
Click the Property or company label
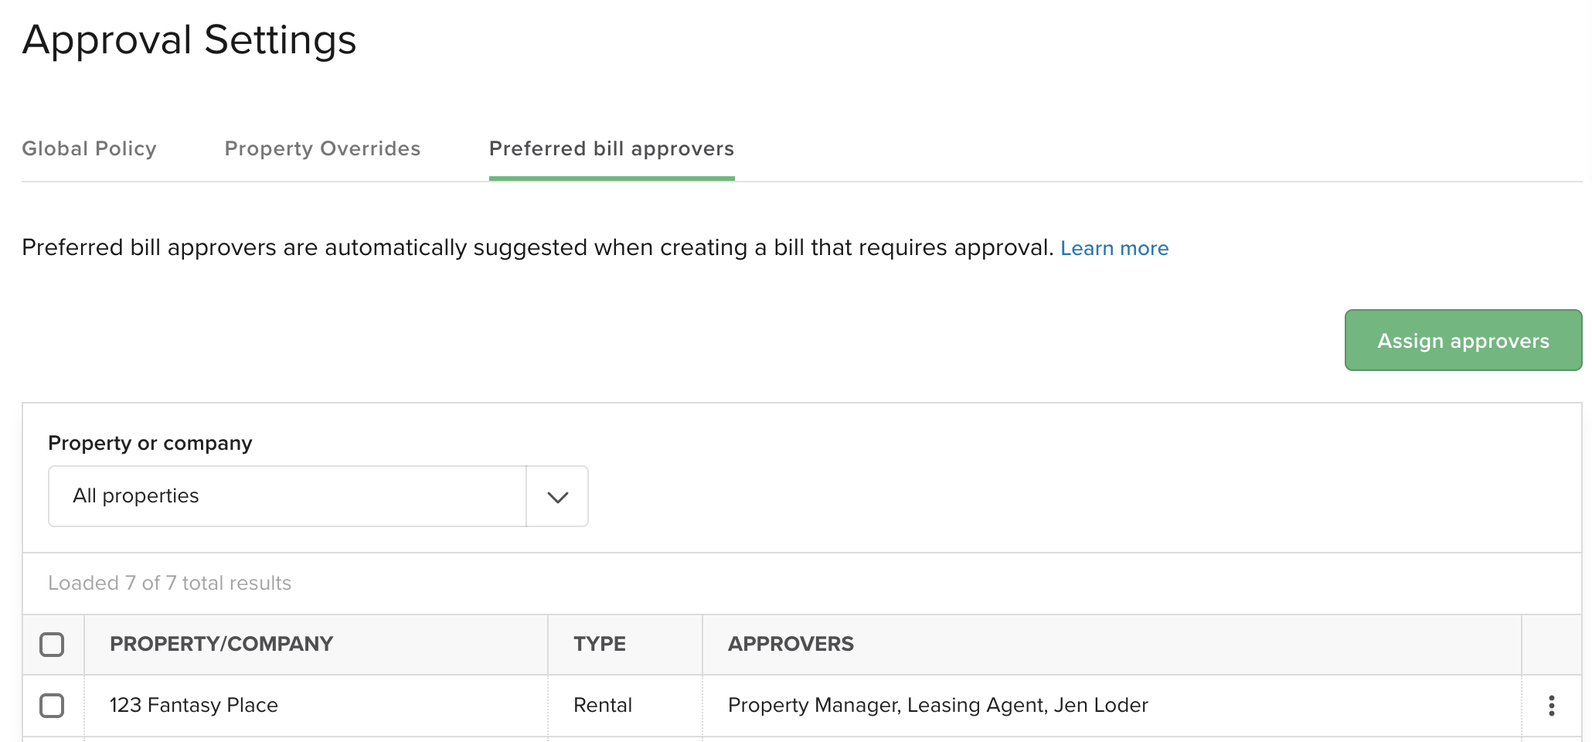(x=150, y=442)
